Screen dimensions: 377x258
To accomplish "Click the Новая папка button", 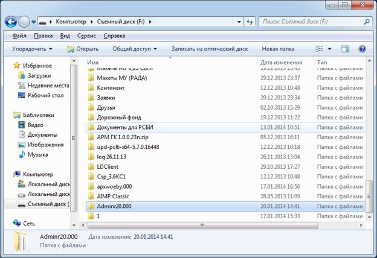I will tap(278, 49).
